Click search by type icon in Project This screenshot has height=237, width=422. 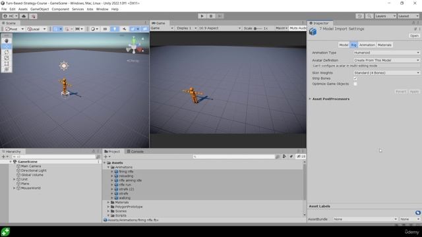click(284, 157)
